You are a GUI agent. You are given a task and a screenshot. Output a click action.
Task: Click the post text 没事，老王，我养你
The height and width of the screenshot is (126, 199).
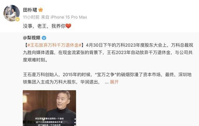click(44, 26)
